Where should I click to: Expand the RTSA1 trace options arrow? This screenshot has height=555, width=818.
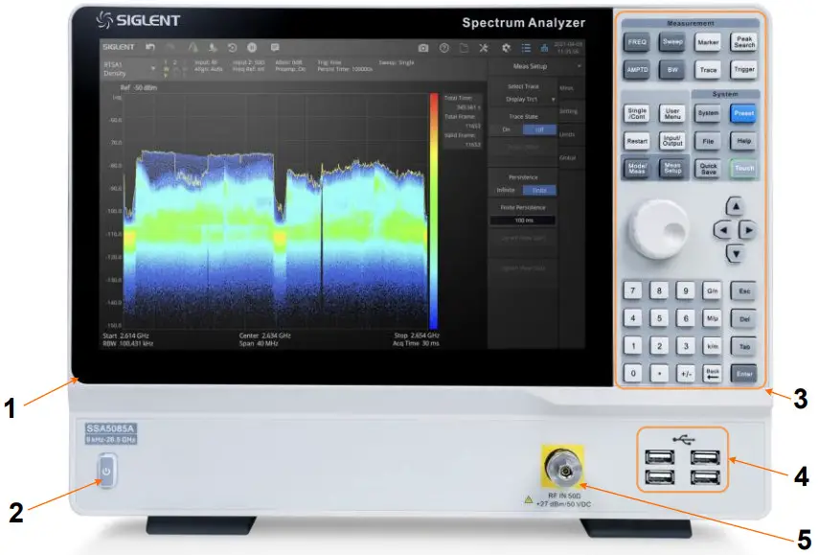coord(153,67)
